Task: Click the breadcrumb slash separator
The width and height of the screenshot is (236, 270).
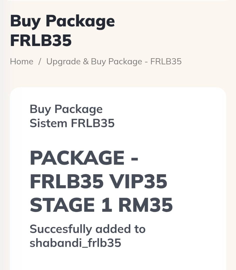Action: coord(40,61)
